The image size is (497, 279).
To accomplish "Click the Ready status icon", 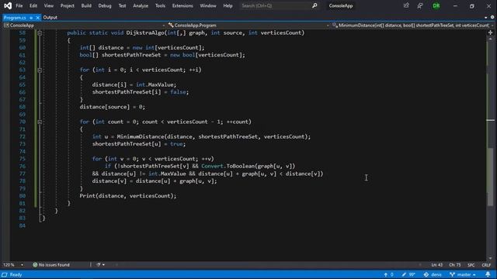I will click(5, 274).
